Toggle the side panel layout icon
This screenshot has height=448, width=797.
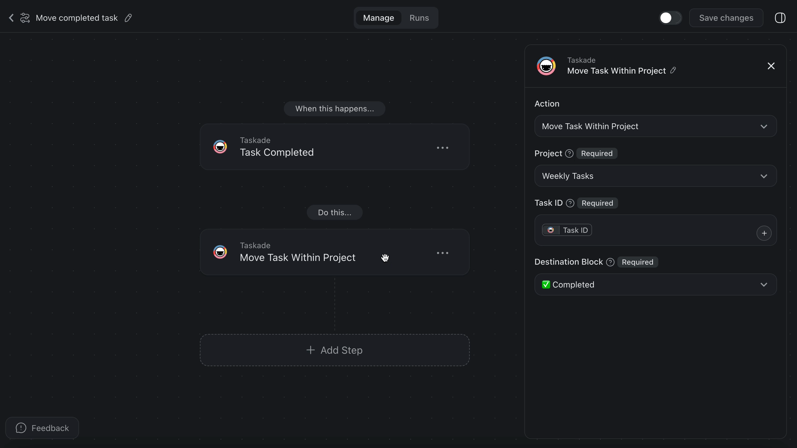[780, 18]
